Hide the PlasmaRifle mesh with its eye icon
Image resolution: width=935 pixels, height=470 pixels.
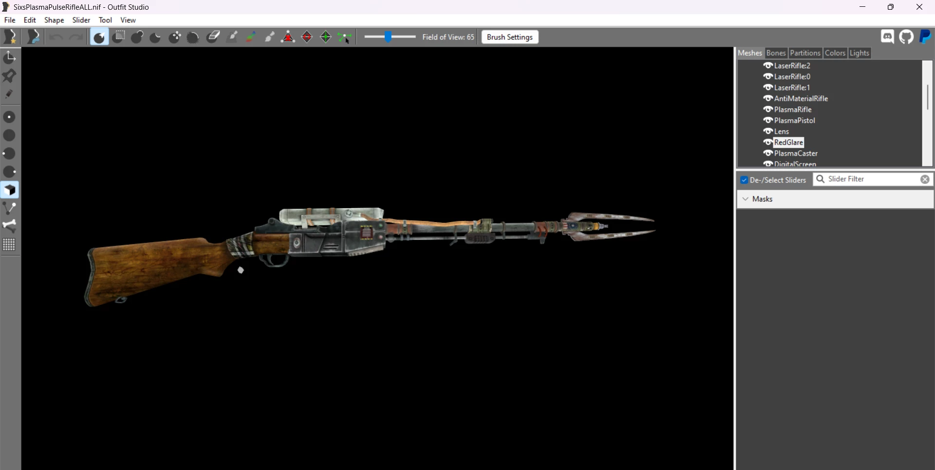pos(768,109)
